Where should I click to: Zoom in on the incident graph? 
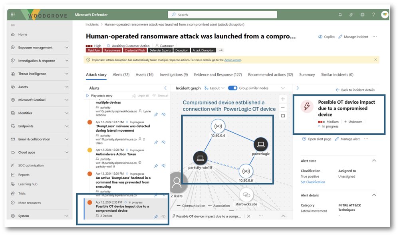283,99
